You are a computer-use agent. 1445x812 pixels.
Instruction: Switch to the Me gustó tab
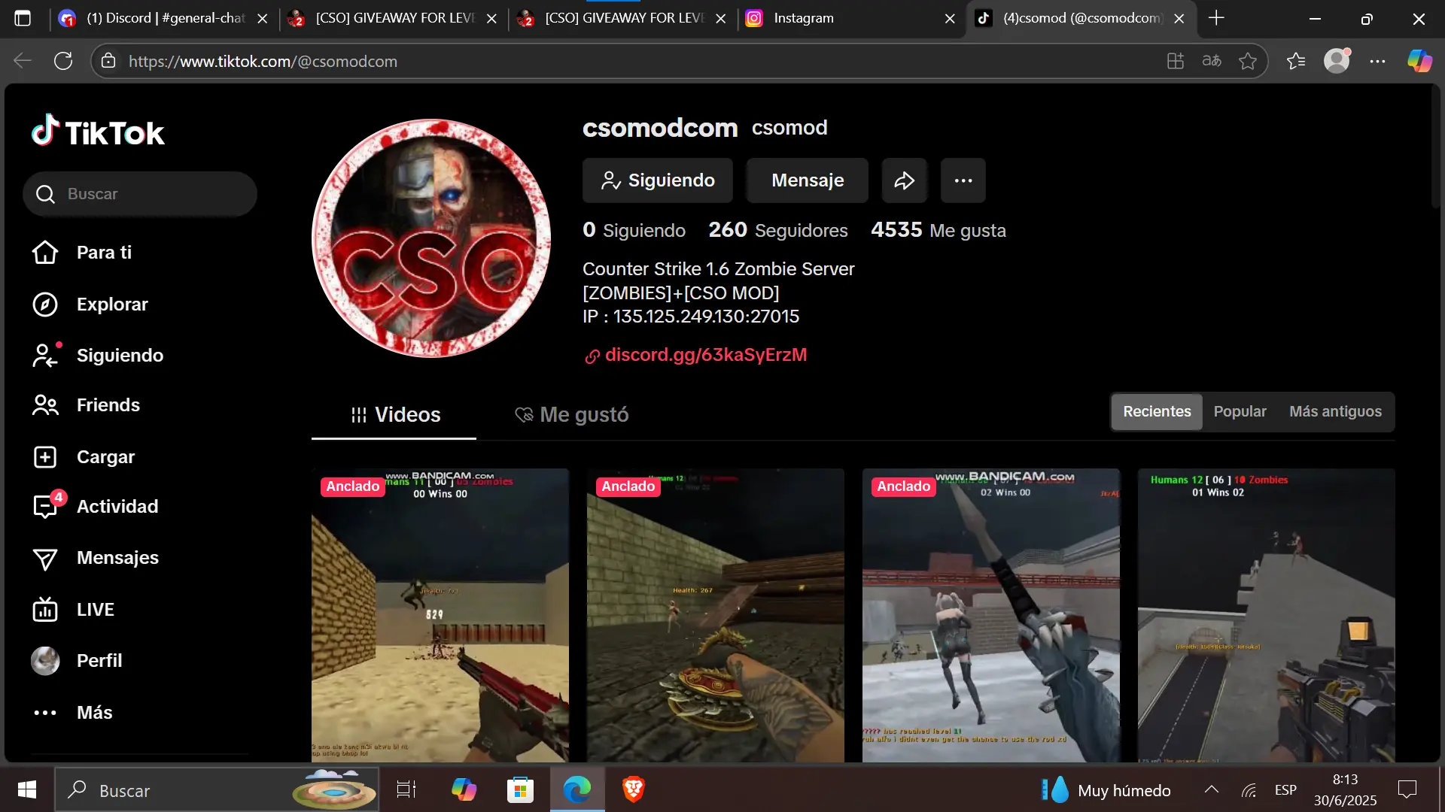click(572, 415)
